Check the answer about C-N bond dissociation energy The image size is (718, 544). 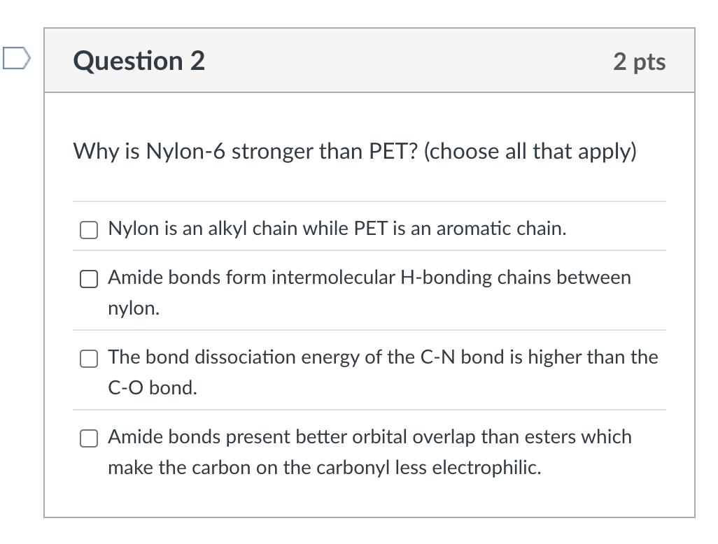88,359
